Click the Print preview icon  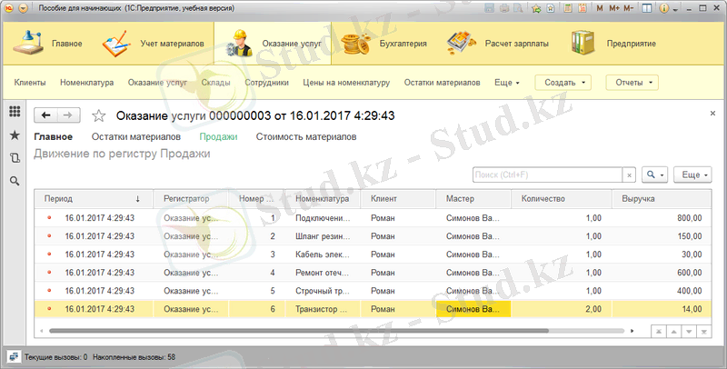click(518, 8)
